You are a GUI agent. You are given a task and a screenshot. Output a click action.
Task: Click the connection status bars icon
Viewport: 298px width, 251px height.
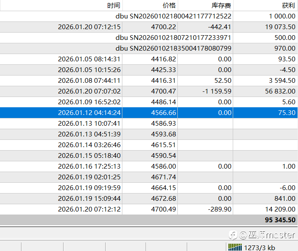click(235, 247)
